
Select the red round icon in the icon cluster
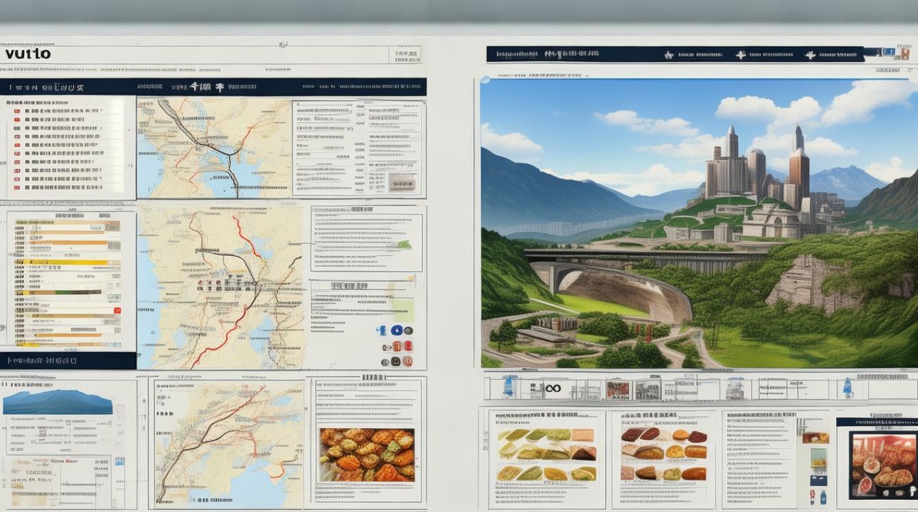tap(408, 345)
